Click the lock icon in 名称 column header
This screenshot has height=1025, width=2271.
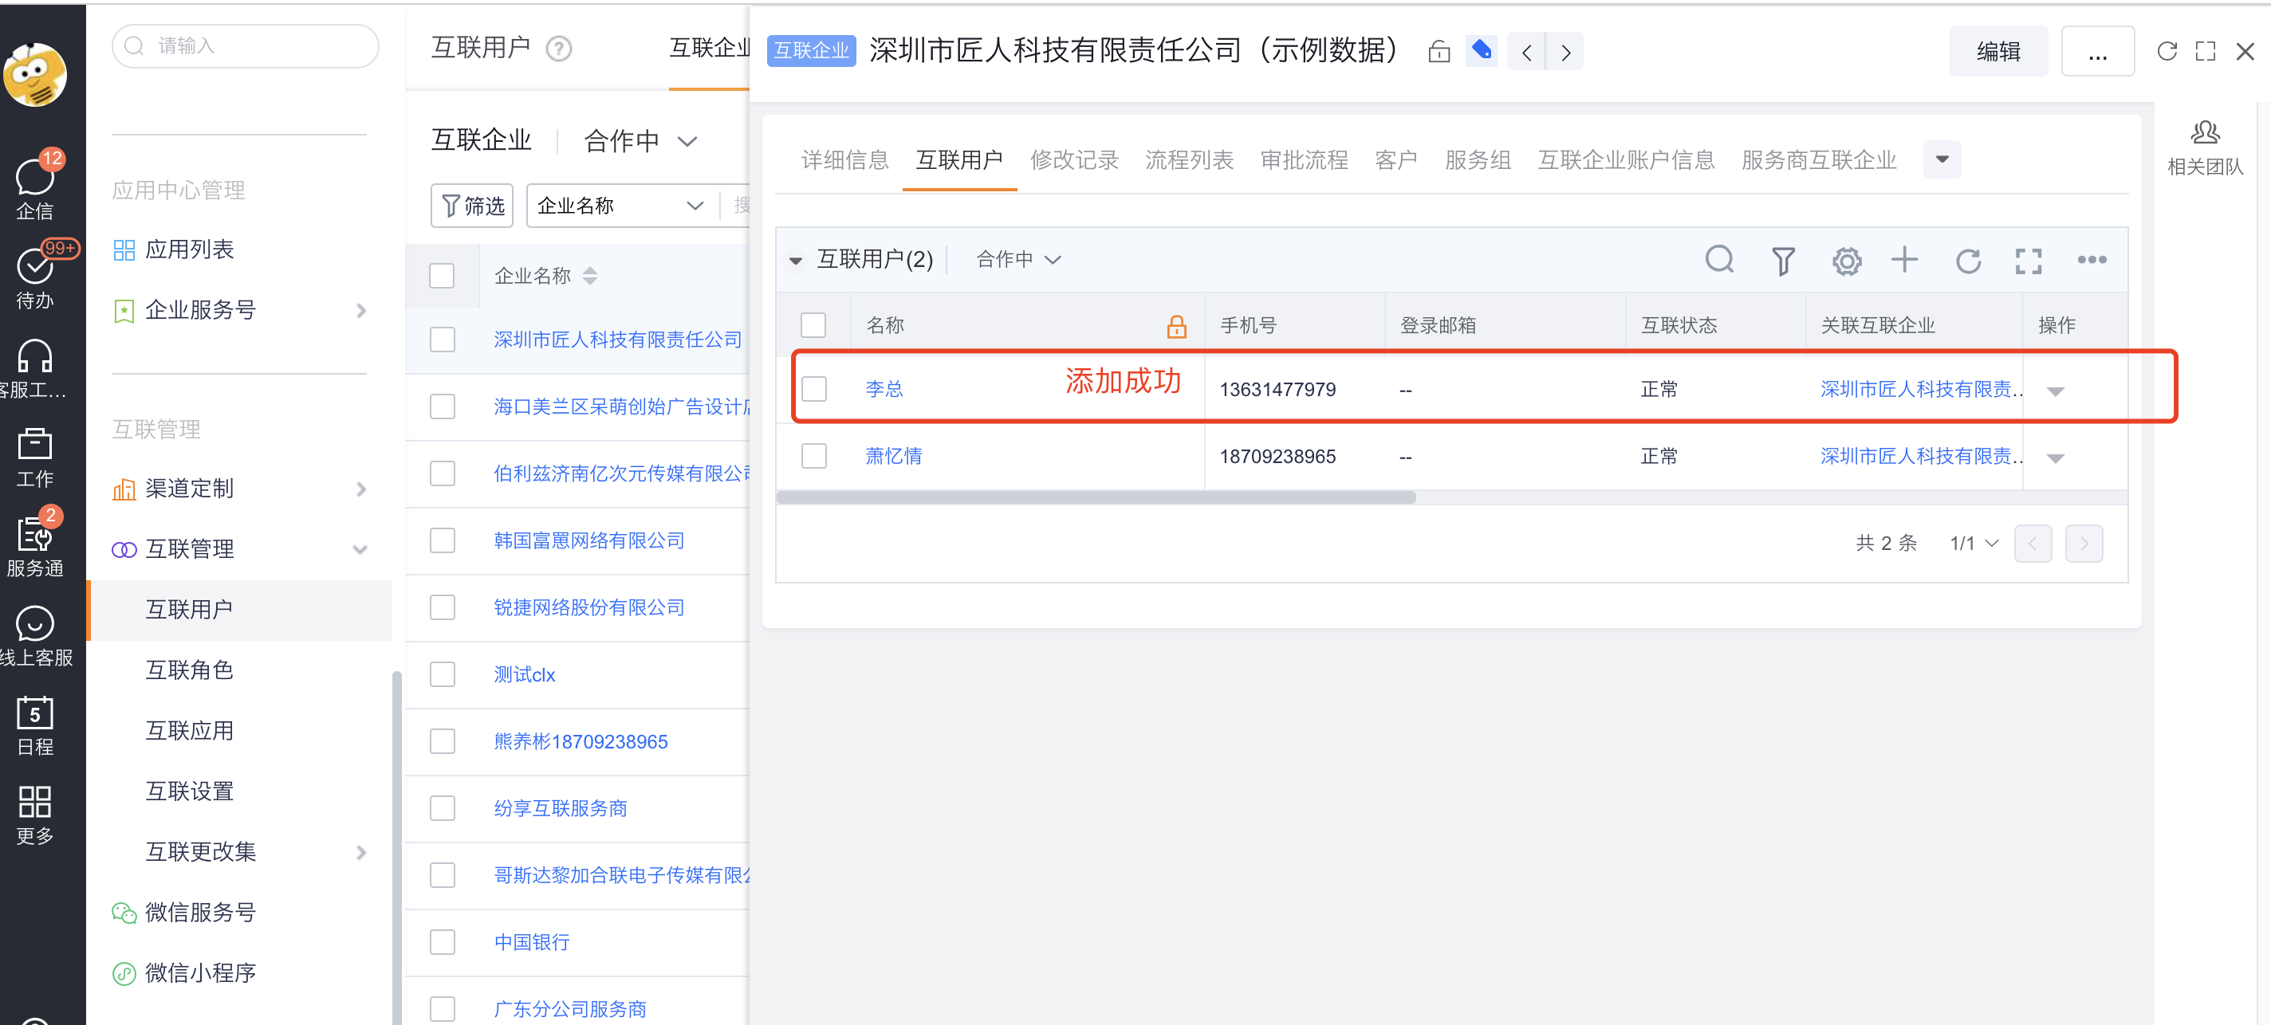click(1176, 326)
